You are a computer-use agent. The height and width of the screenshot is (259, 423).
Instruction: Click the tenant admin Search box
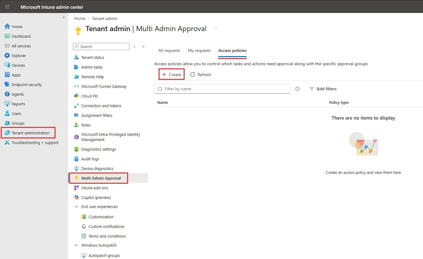[101, 46]
